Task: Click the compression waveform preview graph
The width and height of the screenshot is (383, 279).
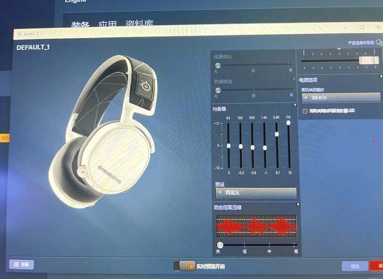Action: (256, 227)
